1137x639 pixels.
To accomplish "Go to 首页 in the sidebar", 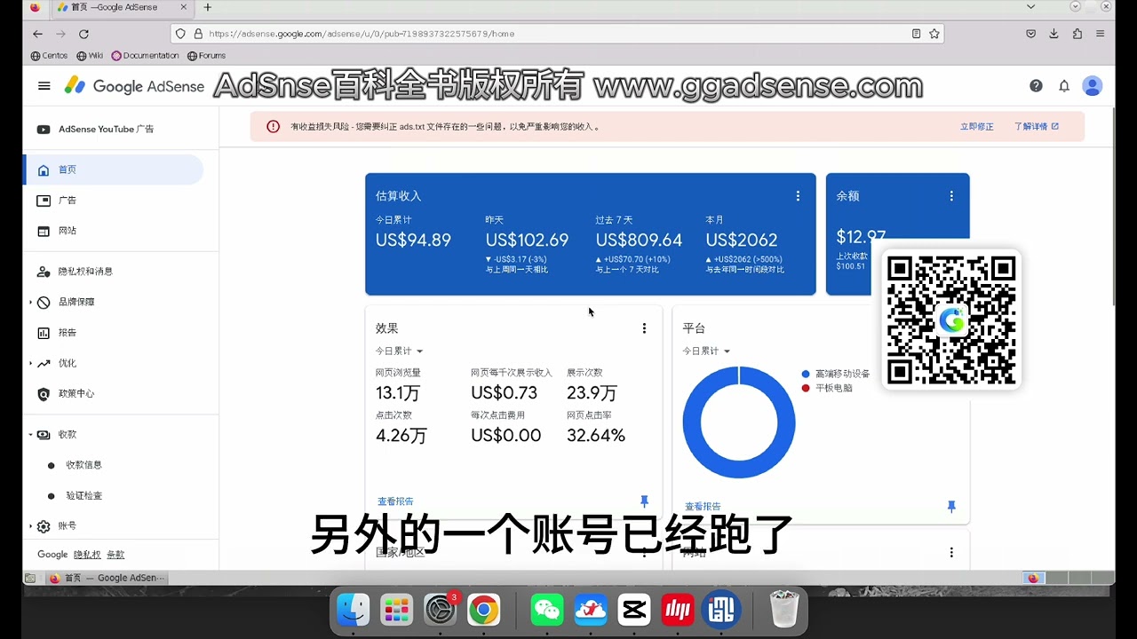I will click(114, 170).
